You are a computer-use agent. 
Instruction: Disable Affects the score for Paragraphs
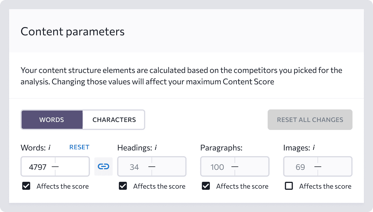click(206, 186)
